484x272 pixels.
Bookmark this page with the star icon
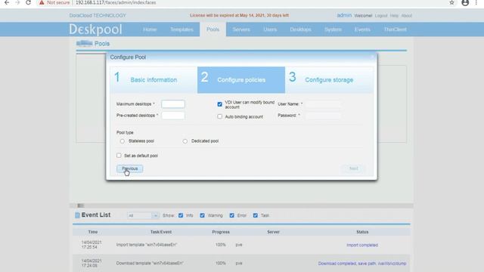pyautogui.click(x=451, y=2)
